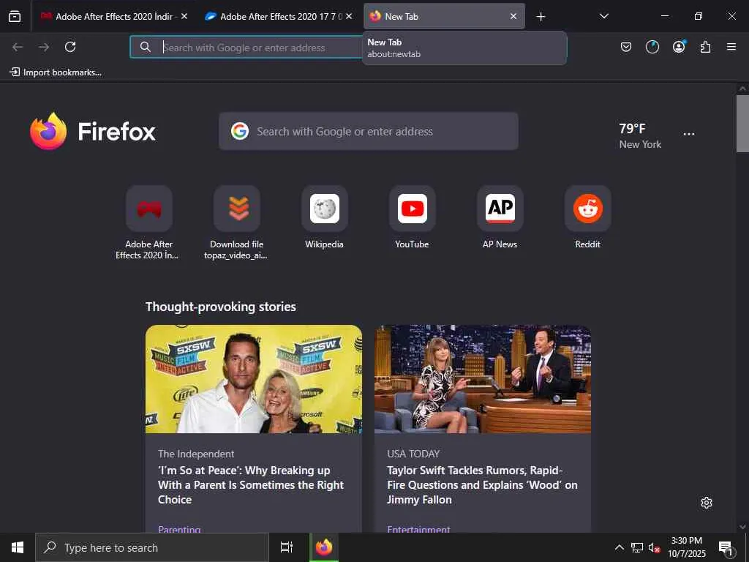Open the muted volume tray icon
Screen dimensions: 749x562
click(654, 547)
